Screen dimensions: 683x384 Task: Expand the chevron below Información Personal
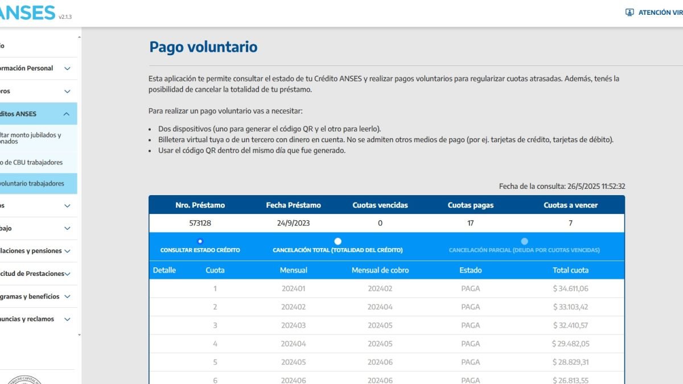[x=67, y=91]
